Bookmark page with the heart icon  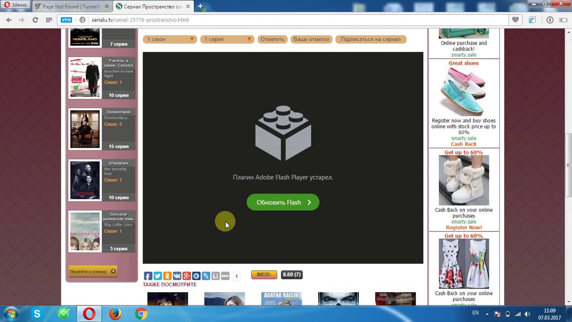[x=516, y=20]
